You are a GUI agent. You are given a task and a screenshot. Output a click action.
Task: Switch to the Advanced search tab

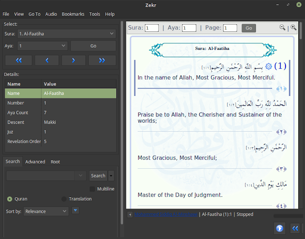point(35,162)
